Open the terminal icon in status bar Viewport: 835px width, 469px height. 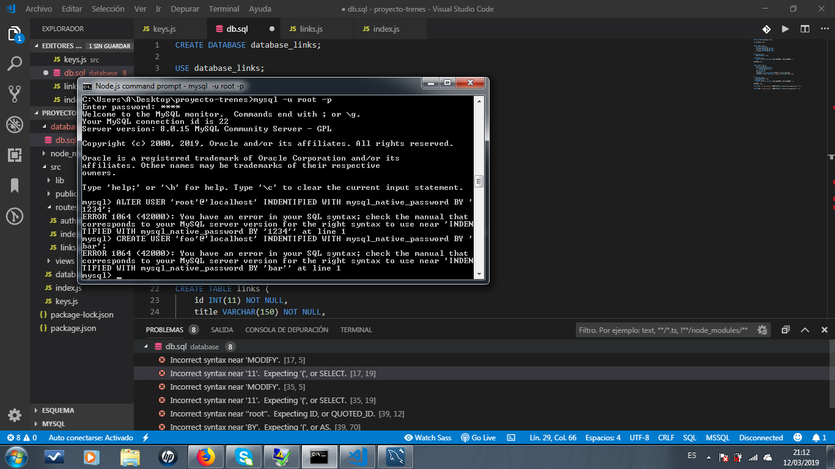click(511, 438)
